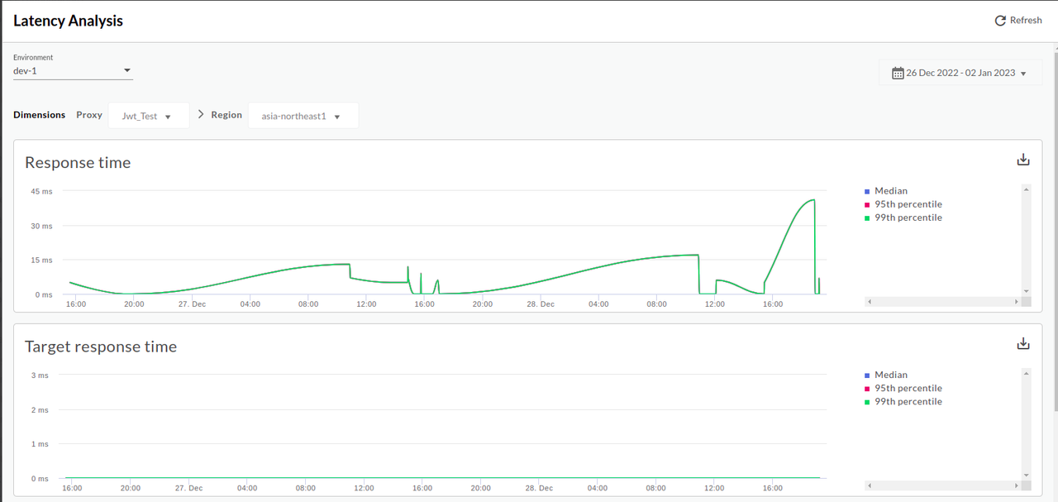Click the 3 ms axis label
This screenshot has height=502, width=1058.
coord(41,375)
